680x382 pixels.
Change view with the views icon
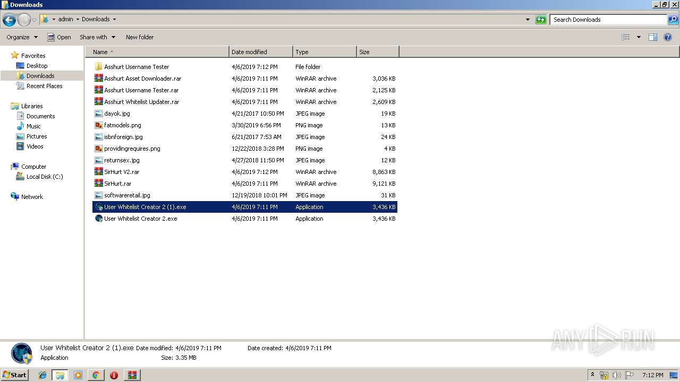point(626,37)
